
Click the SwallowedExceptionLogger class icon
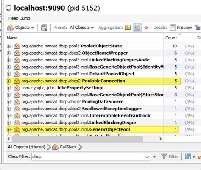click(x=17, y=109)
